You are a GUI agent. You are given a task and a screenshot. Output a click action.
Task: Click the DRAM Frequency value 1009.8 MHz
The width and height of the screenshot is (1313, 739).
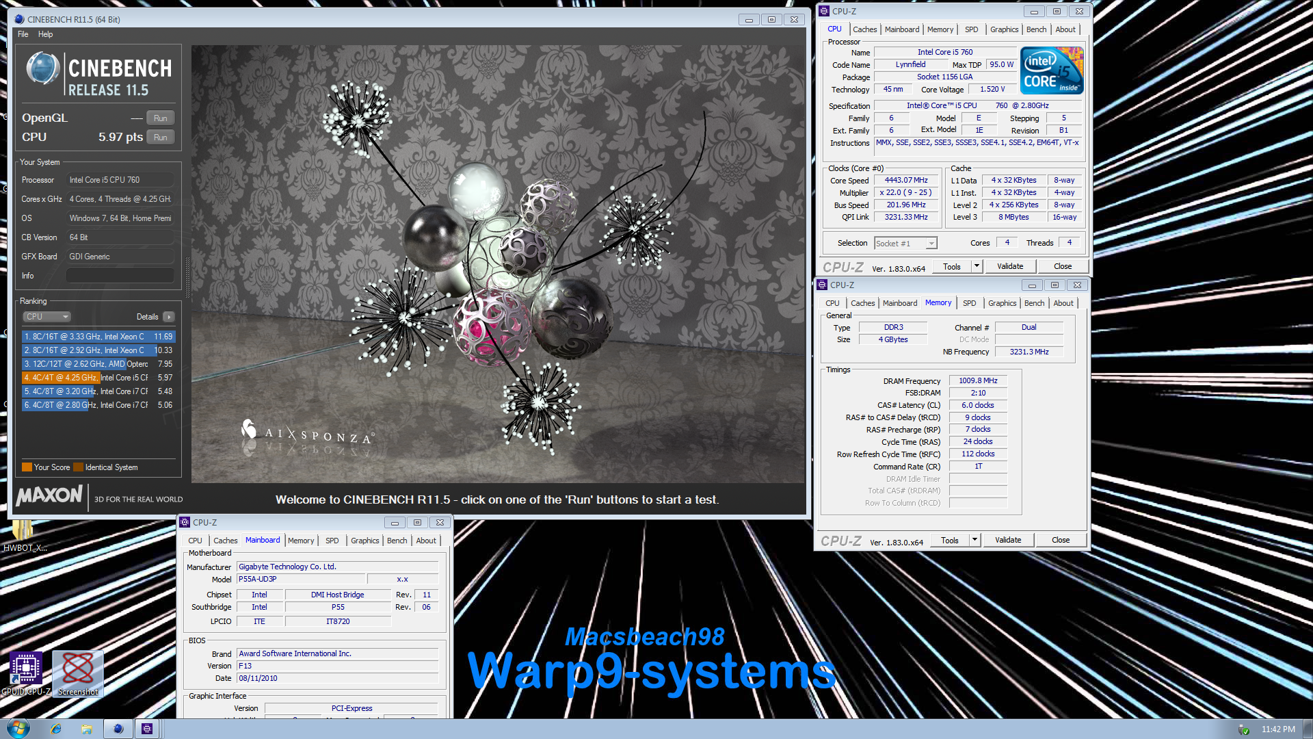978,380
